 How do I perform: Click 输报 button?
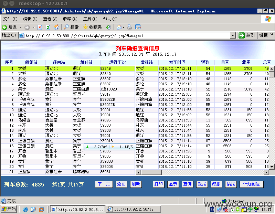pyautogui.click(x=231, y=184)
